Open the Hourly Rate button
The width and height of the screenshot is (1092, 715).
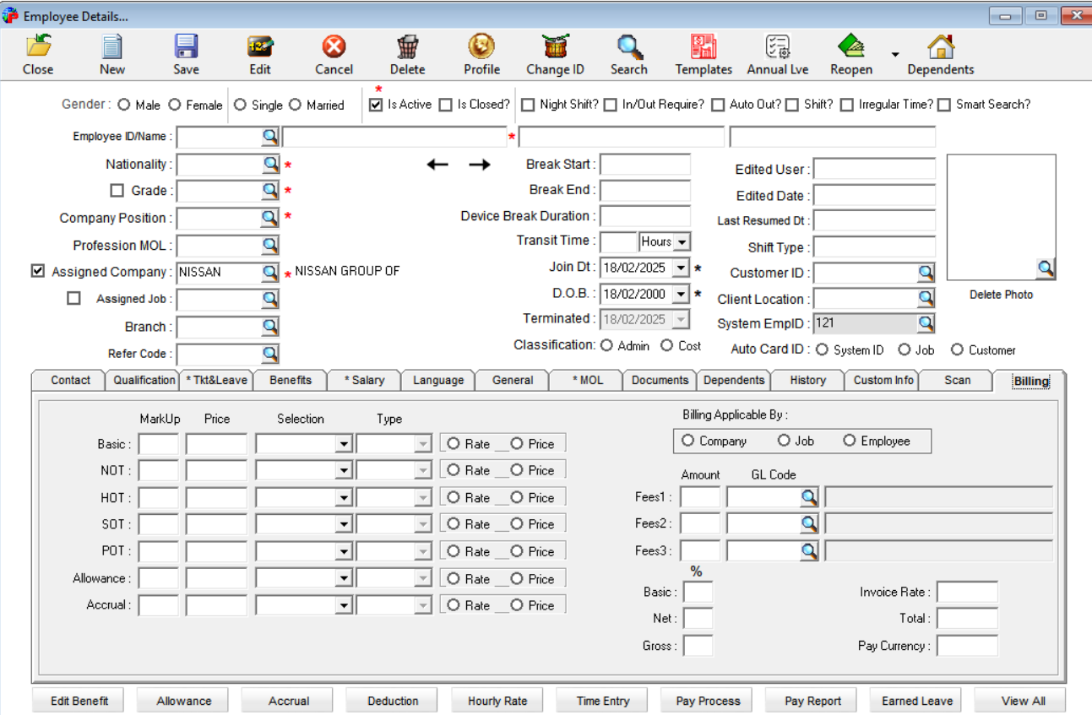pos(497,701)
